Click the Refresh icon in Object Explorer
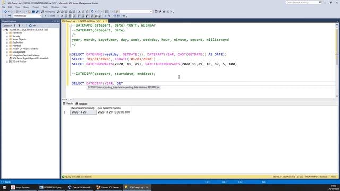Viewport: 340px width, 191px height. pos(30,25)
